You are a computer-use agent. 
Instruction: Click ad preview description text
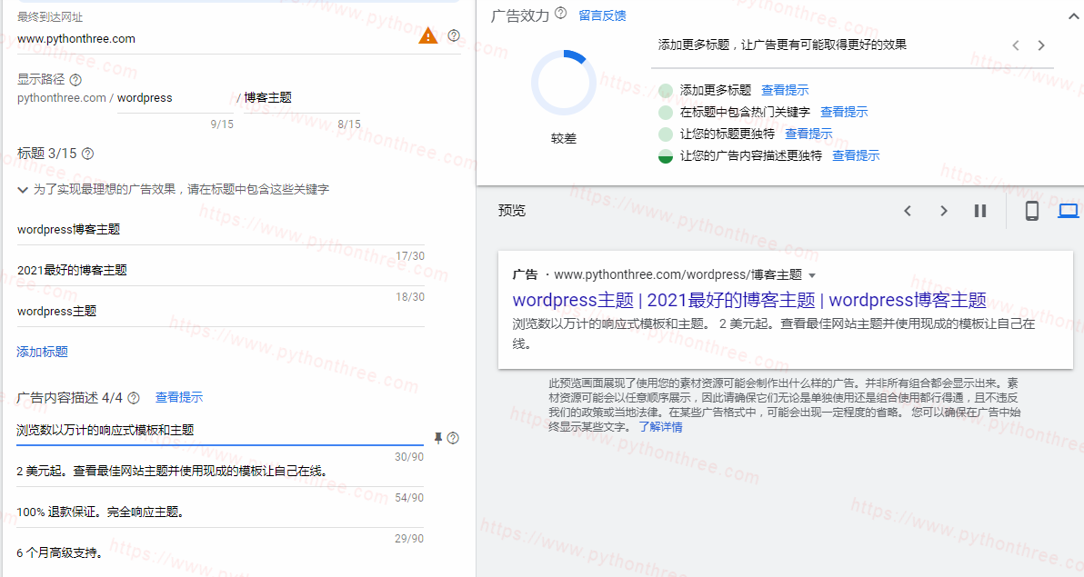[774, 333]
